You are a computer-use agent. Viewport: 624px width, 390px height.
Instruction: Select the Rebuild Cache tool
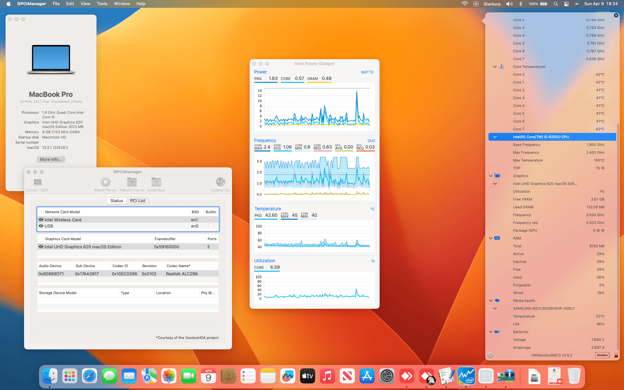(x=132, y=183)
